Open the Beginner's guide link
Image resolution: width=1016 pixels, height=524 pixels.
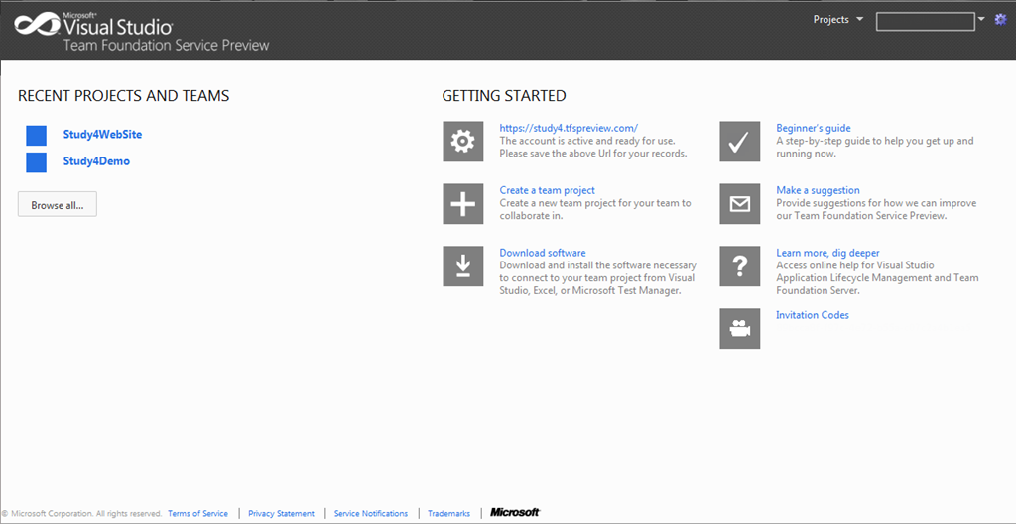pos(814,128)
